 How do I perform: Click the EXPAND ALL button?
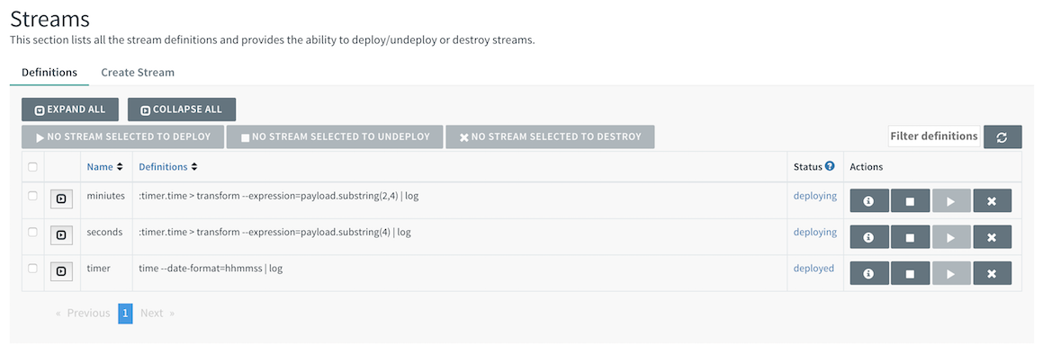tap(70, 110)
